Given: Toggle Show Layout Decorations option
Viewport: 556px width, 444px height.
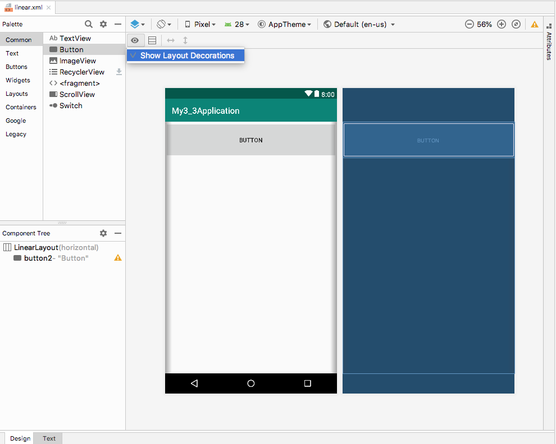Looking at the screenshot, I should tap(186, 55).
